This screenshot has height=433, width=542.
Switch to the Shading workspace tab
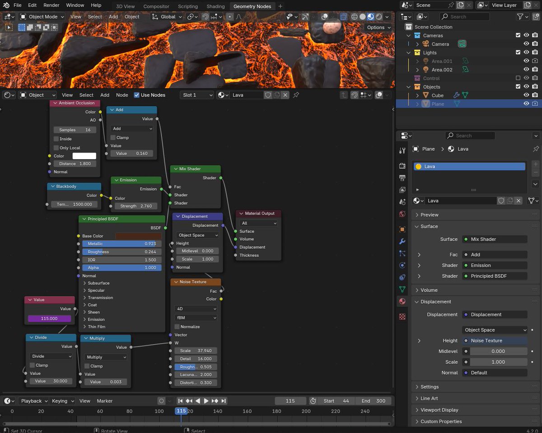(x=215, y=6)
